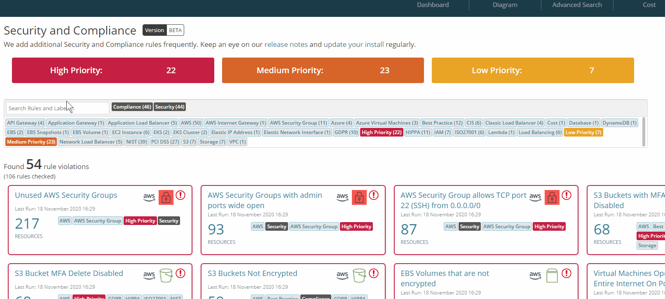Open the update your install link
Image resolution: width=665 pixels, height=299 pixels.
click(354, 44)
